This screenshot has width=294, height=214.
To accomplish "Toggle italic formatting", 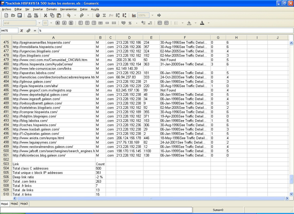I will point(64,23).
